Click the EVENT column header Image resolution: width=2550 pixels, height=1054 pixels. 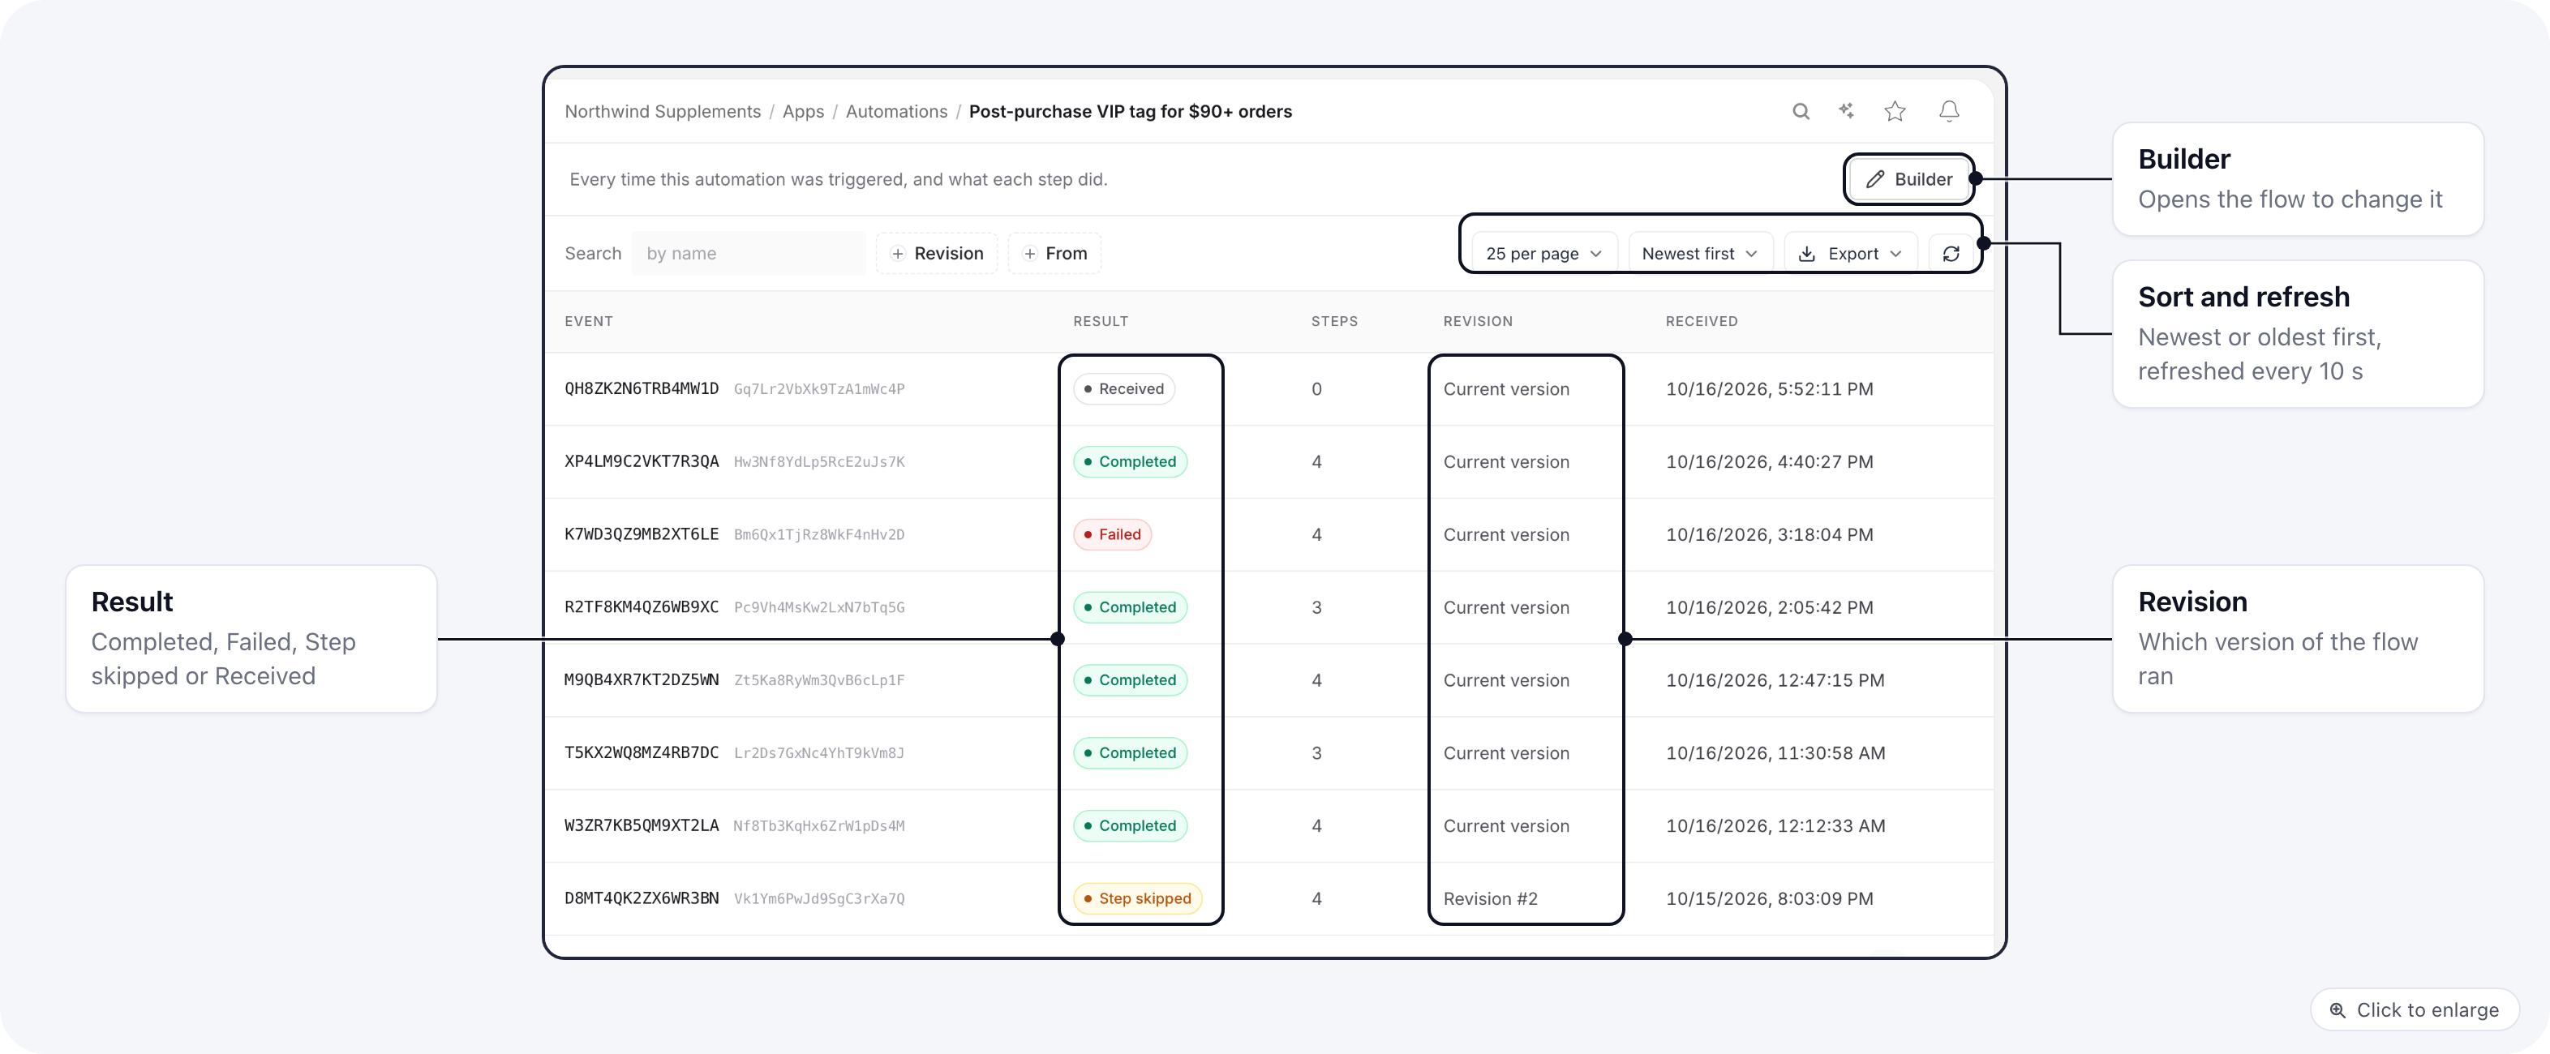(588, 322)
